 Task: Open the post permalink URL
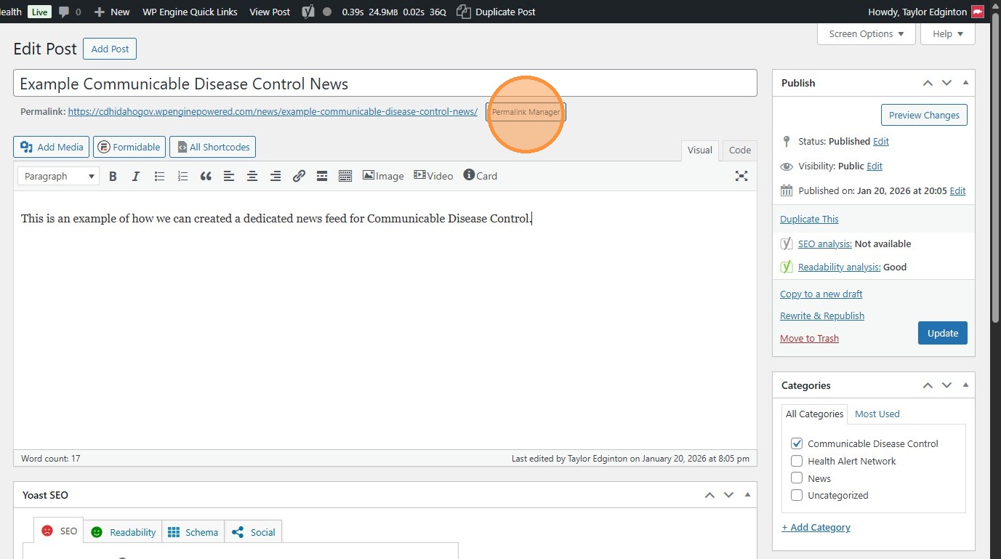273,112
